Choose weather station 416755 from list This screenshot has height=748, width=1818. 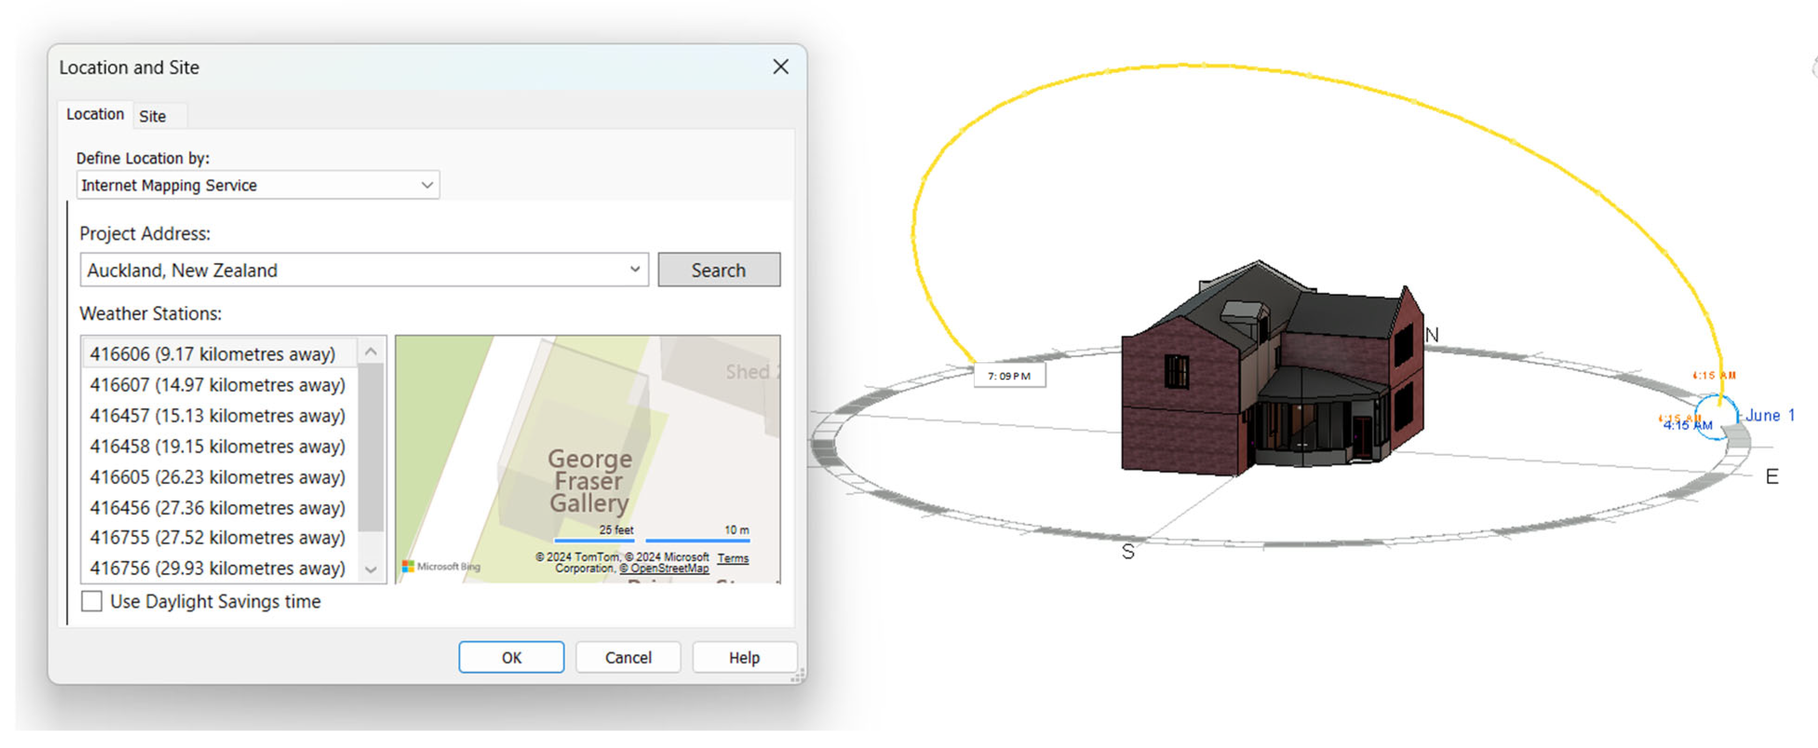tap(217, 538)
